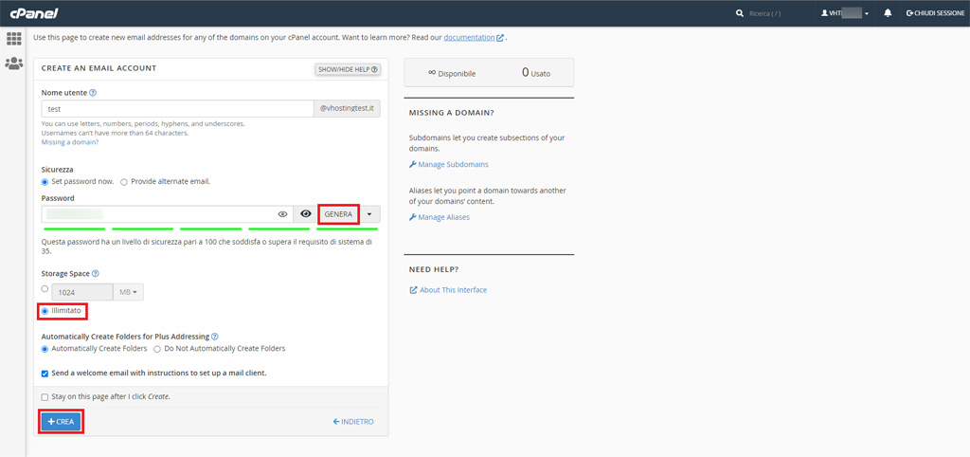Open the User Manager sidebar icon
The height and width of the screenshot is (457, 970).
click(14, 64)
